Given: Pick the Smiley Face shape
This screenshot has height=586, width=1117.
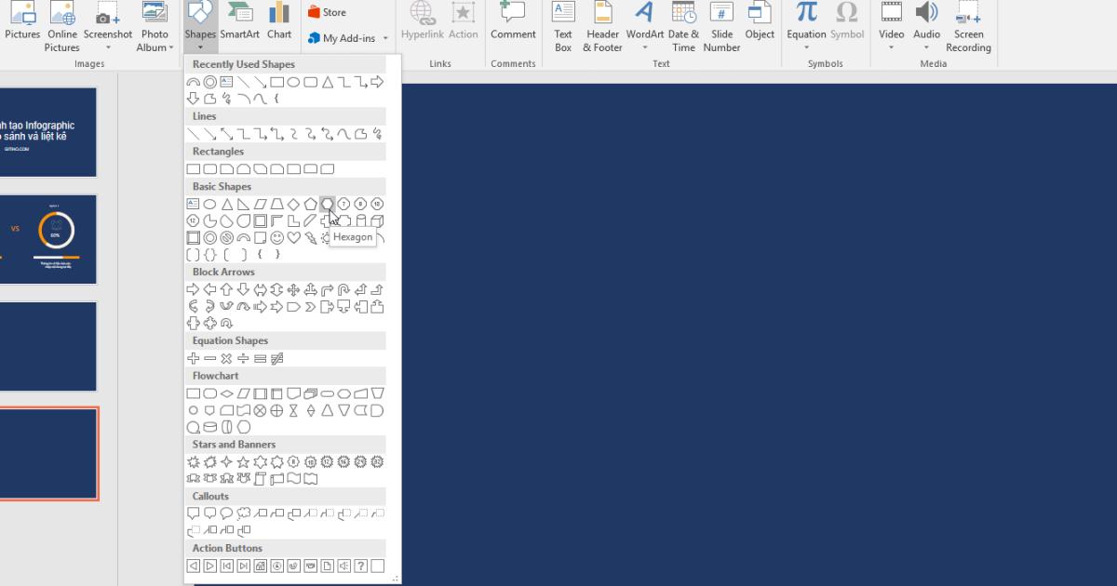Looking at the screenshot, I should 277,238.
